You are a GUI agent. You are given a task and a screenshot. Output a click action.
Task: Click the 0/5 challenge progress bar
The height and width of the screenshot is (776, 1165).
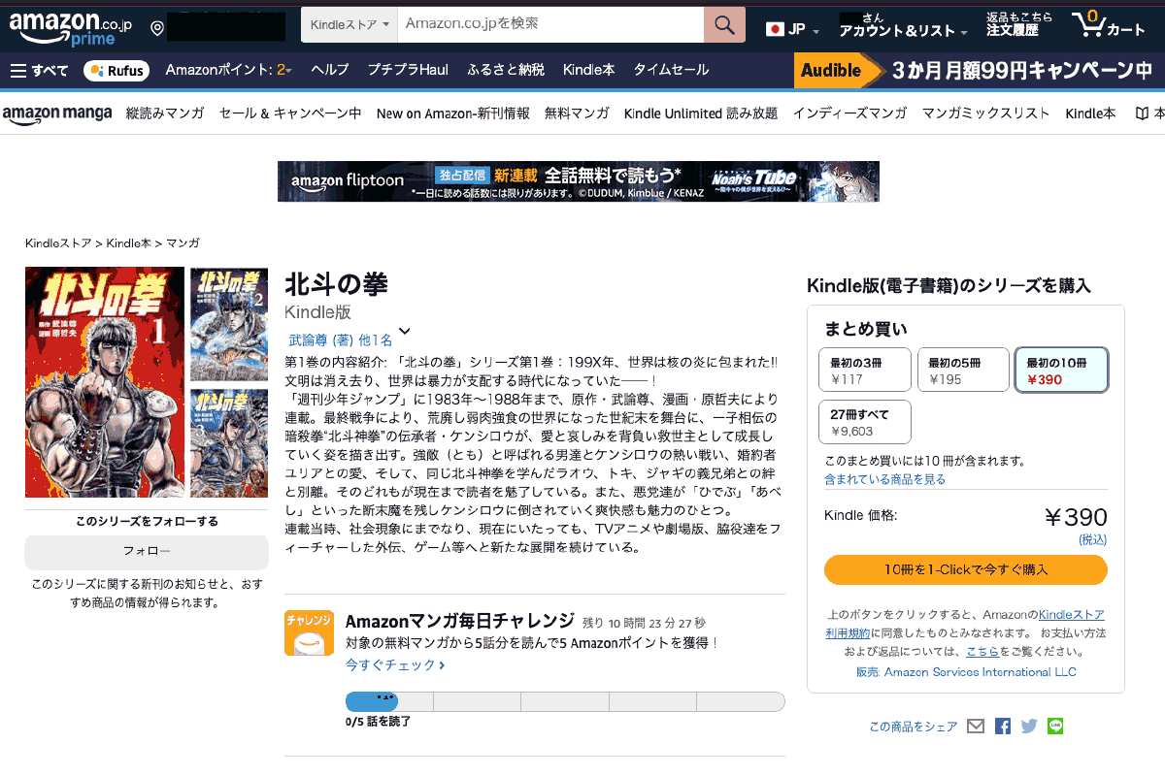(x=565, y=701)
